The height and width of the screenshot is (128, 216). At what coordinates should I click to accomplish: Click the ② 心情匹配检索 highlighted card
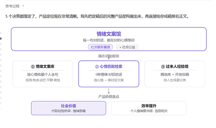109,74
